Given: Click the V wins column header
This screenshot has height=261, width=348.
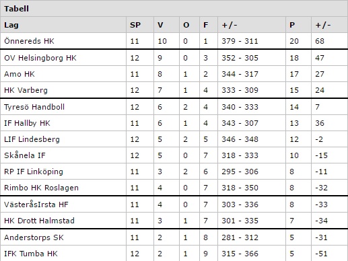Looking at the screenshot, I should (x=160, y=25).
